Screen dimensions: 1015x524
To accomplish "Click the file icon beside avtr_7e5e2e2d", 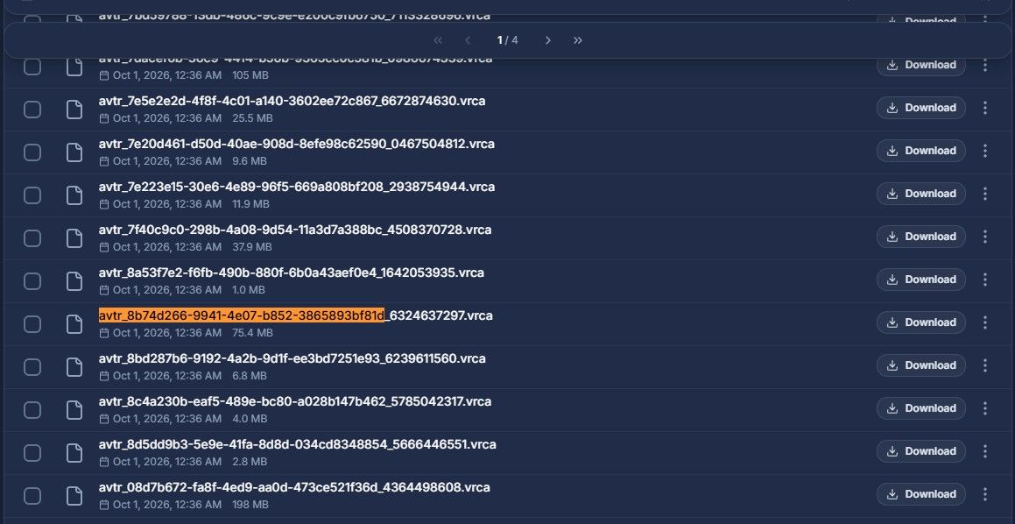I will tap(74, 109).
